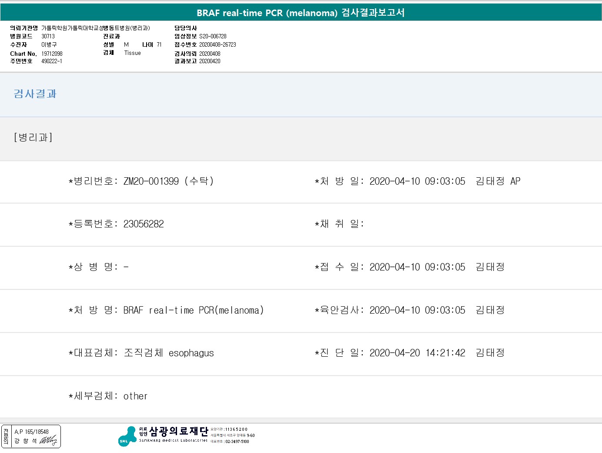
Task: Click the specimen type Tissue
Action: coord(132,53)
